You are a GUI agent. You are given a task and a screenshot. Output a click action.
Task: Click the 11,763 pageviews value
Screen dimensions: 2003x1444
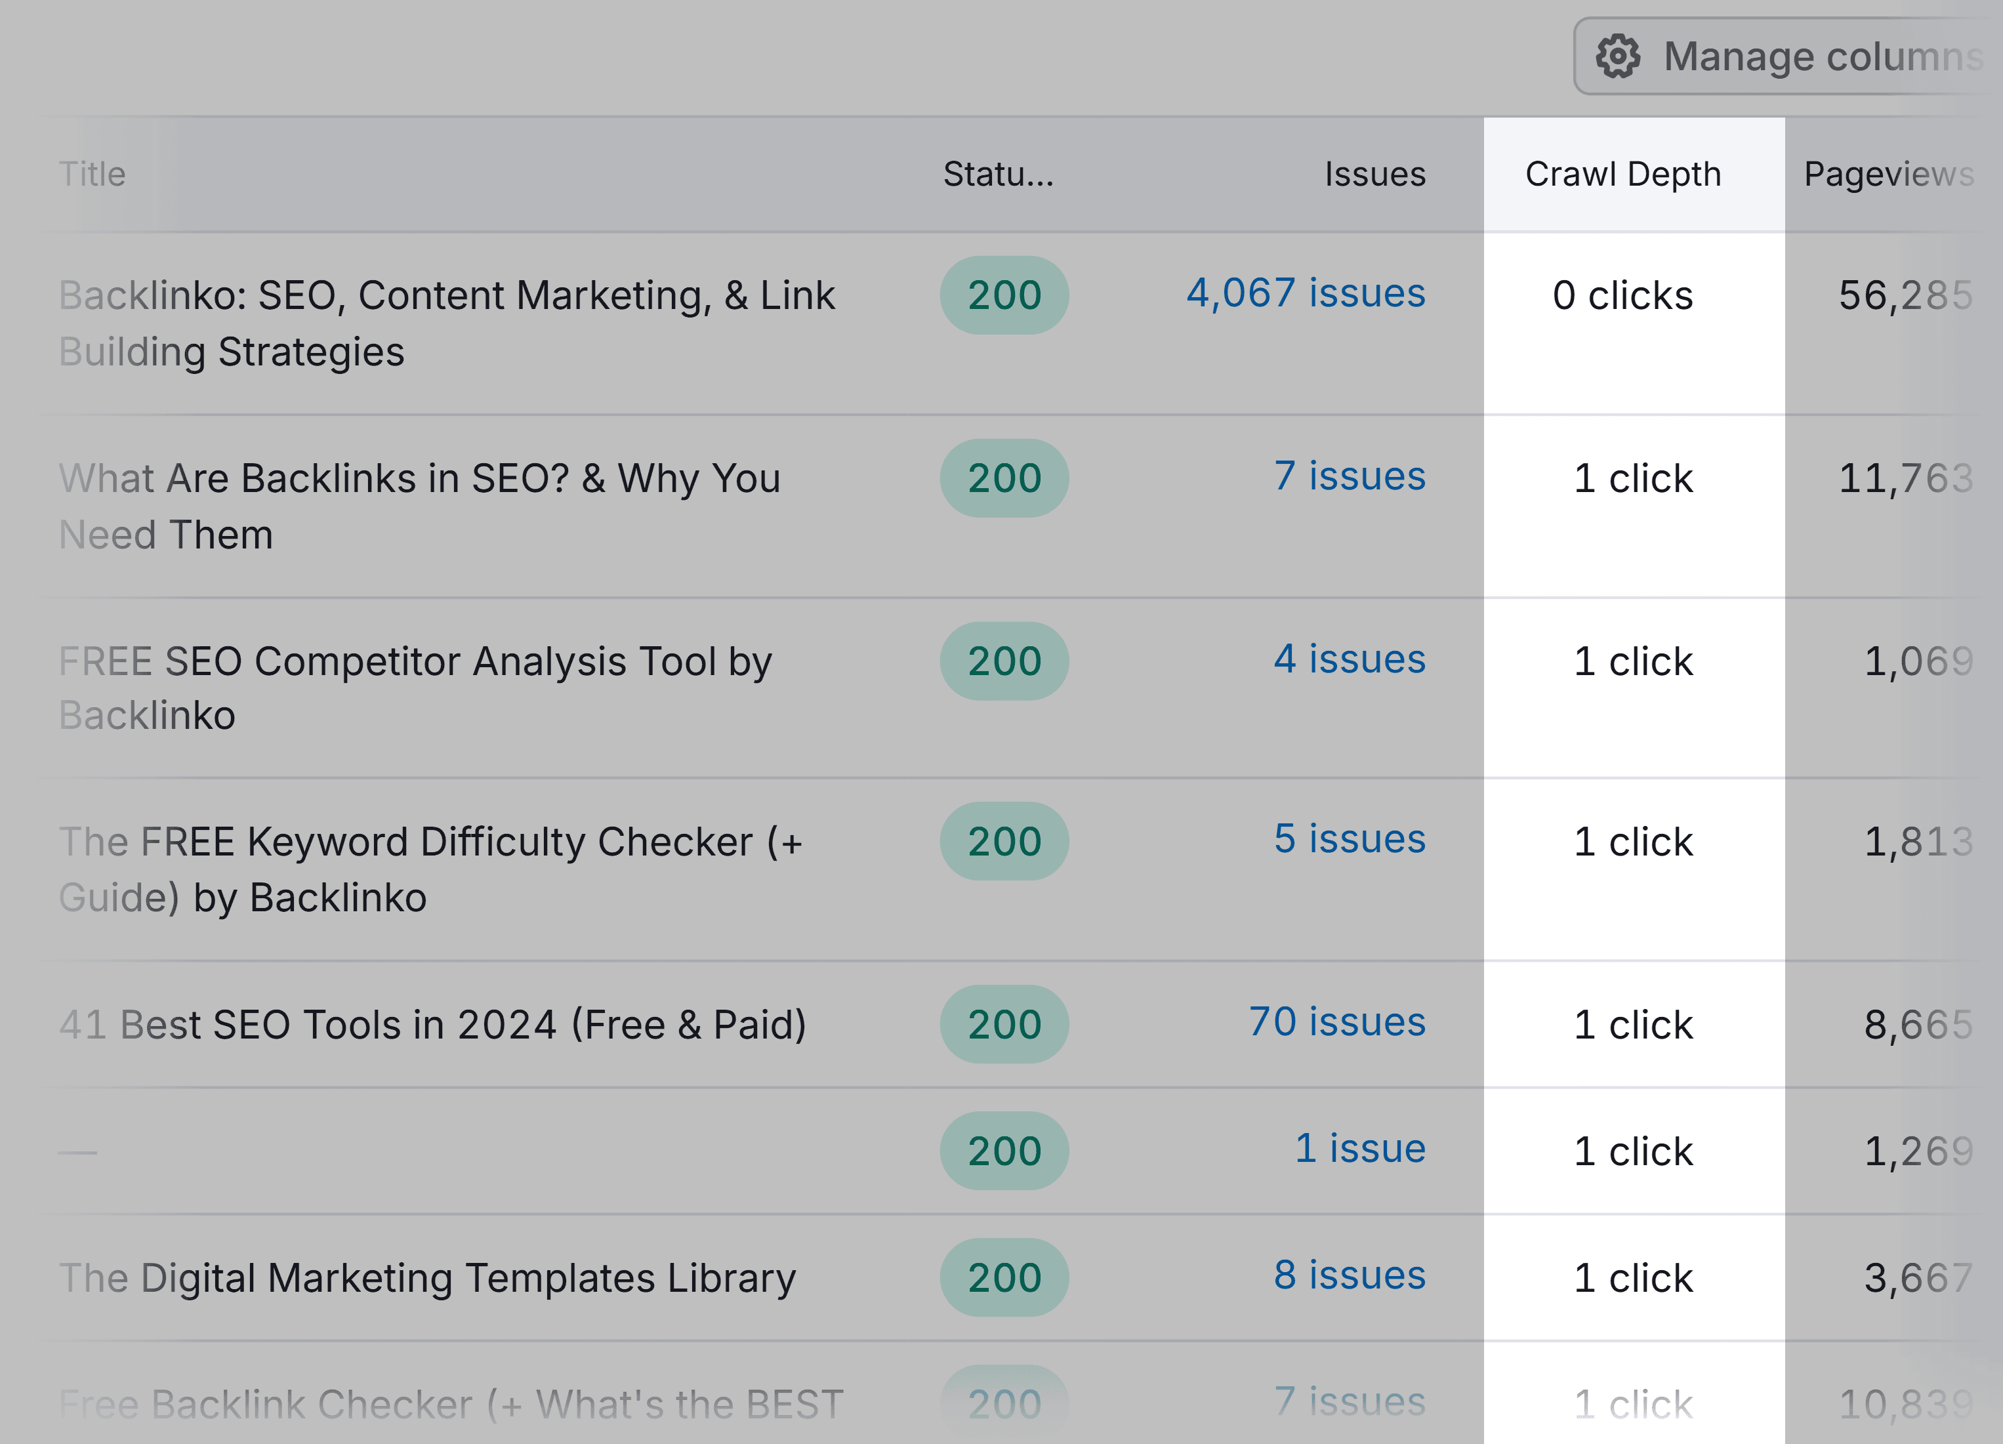pyautogui.click(x=1906, y=478)
